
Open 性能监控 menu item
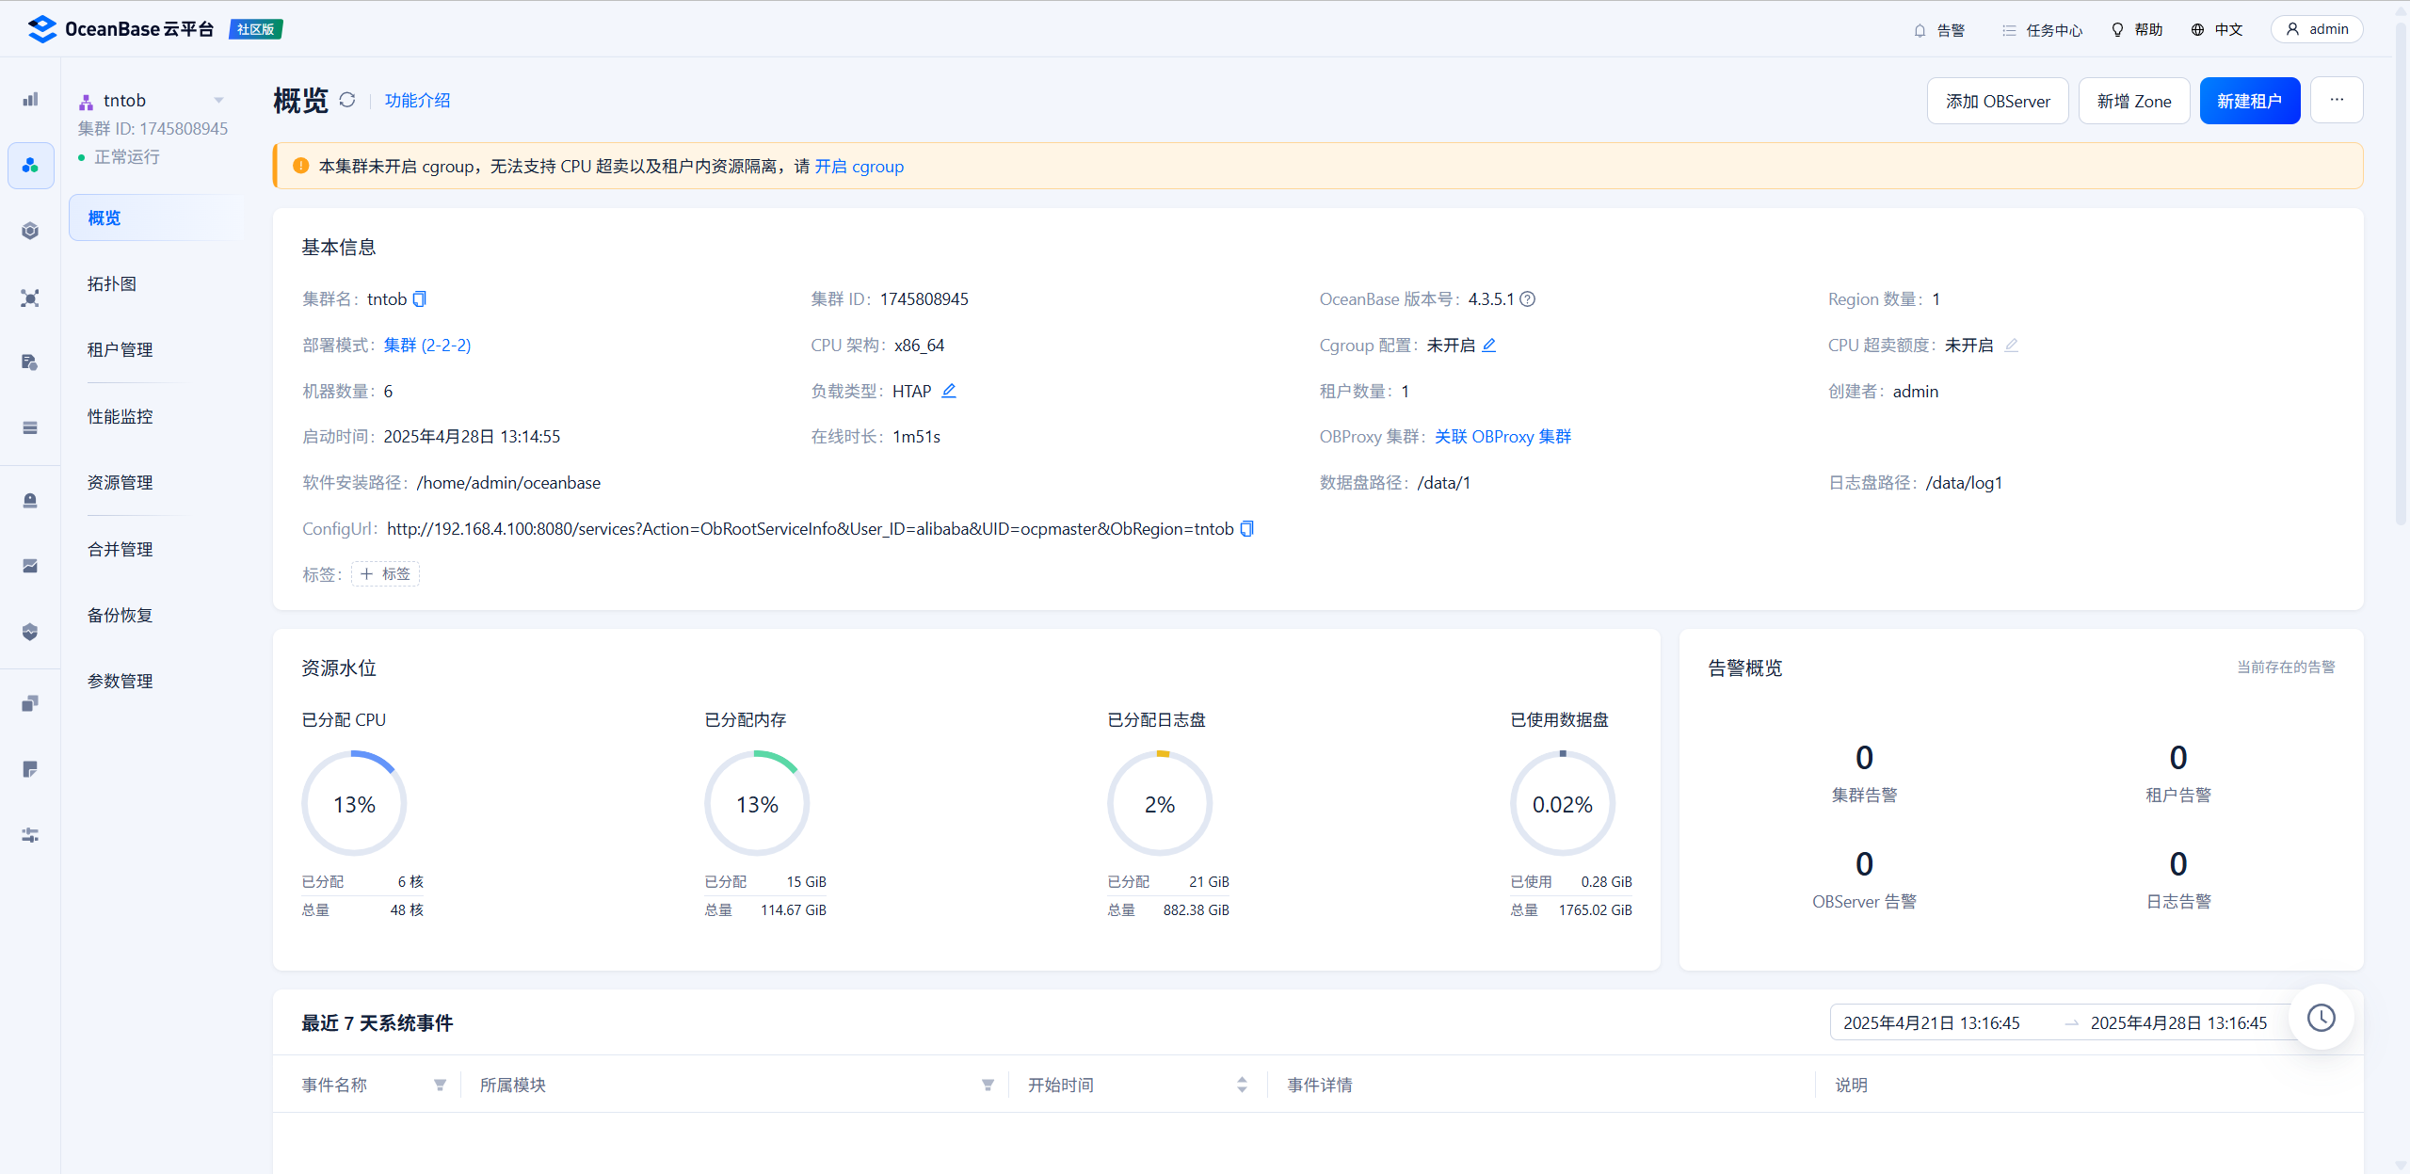(x=120, y=416)
